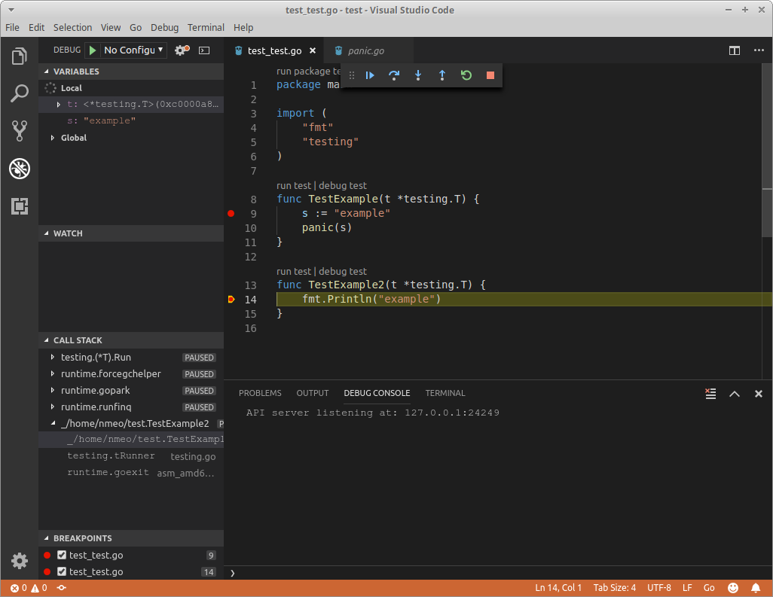Toggle the red breakpoint dot on line 9
The image size is (773, 597).
231,213
